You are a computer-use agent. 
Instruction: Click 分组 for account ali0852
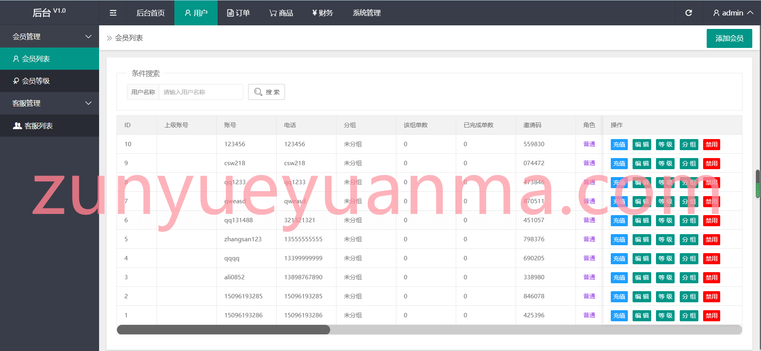coord(689,278)
